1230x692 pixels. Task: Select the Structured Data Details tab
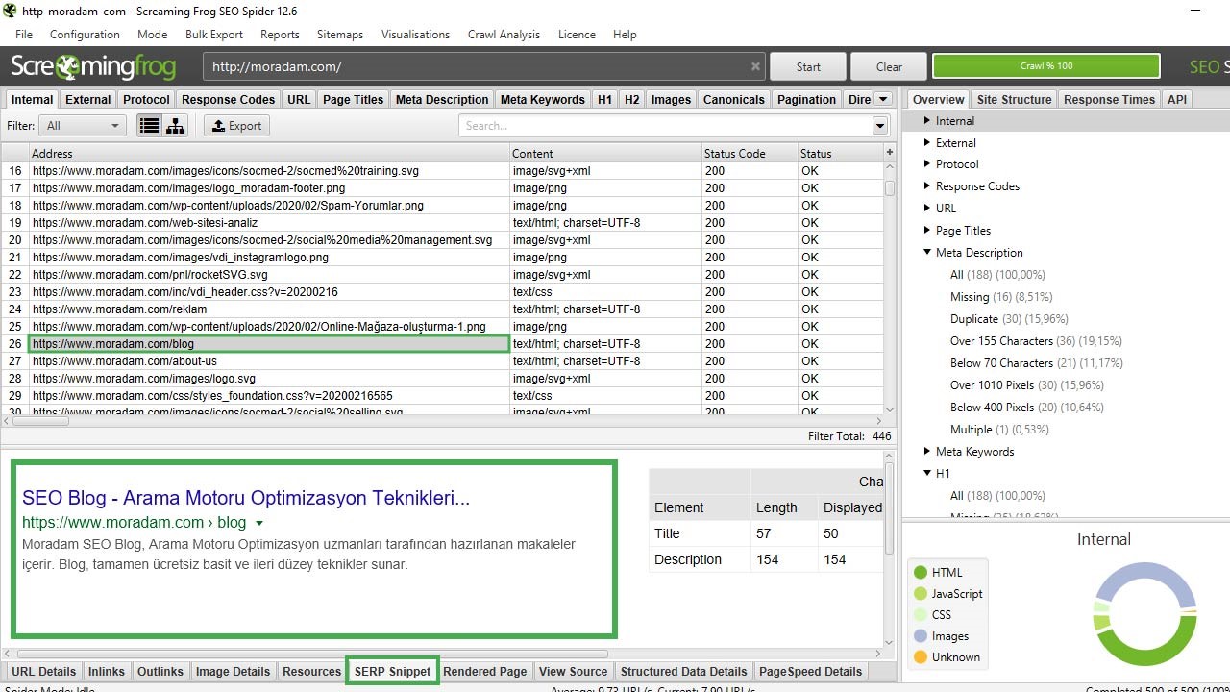tap(683, 671)
